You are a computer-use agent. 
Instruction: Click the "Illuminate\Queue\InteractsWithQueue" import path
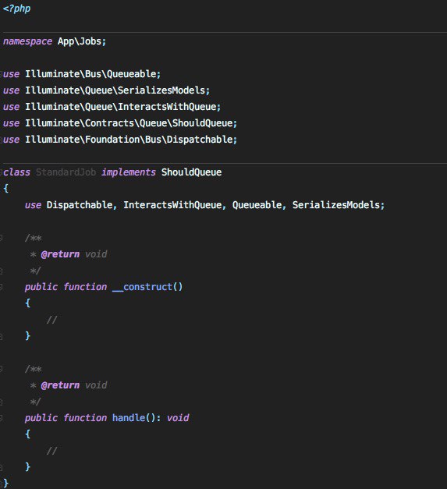point(120,107)
